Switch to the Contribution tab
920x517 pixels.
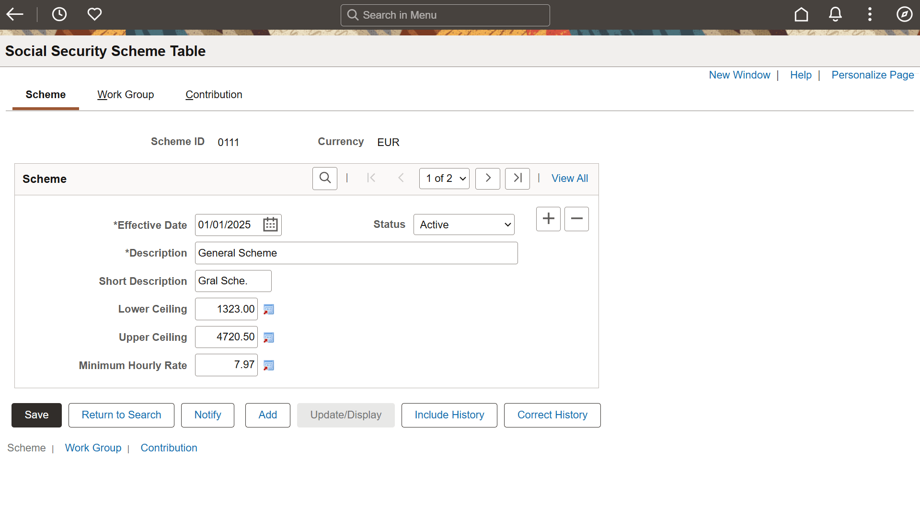coord(214,95)
